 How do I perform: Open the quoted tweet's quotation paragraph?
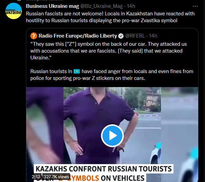click(108, 51)
